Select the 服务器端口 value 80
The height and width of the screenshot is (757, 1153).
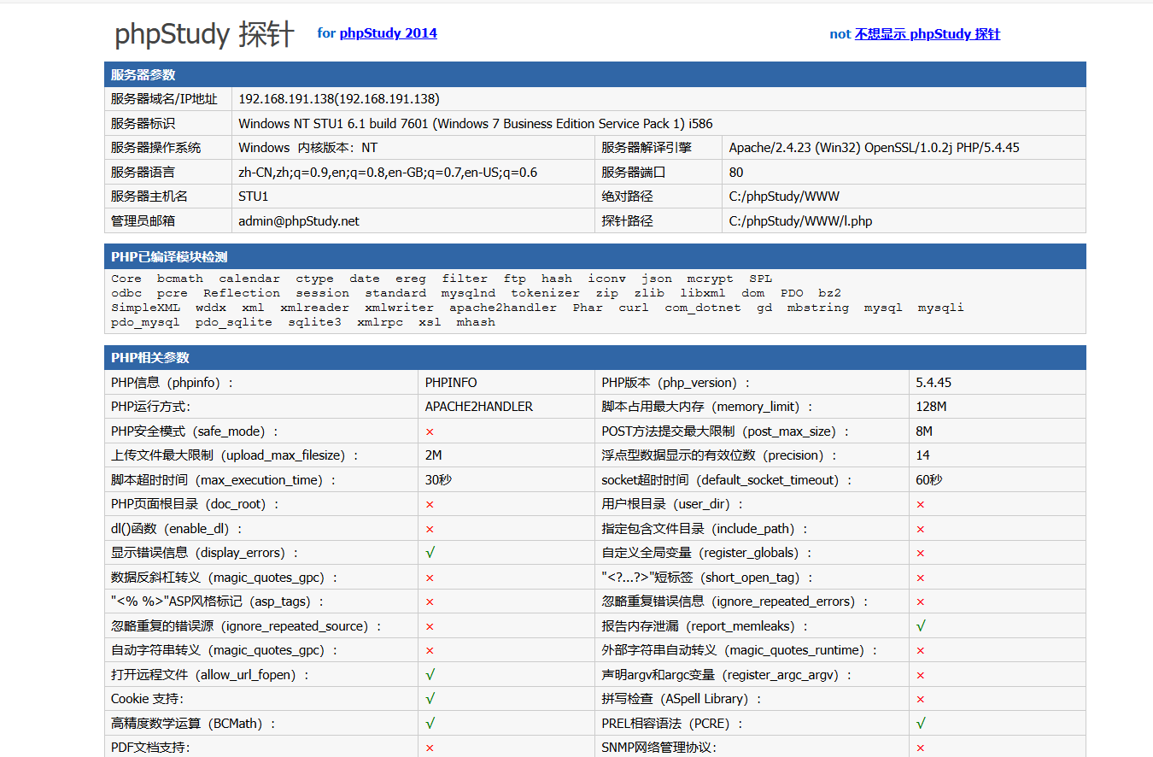coord(736,173)
